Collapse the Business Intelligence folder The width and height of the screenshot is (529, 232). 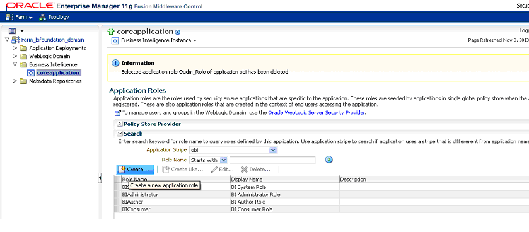15,64
